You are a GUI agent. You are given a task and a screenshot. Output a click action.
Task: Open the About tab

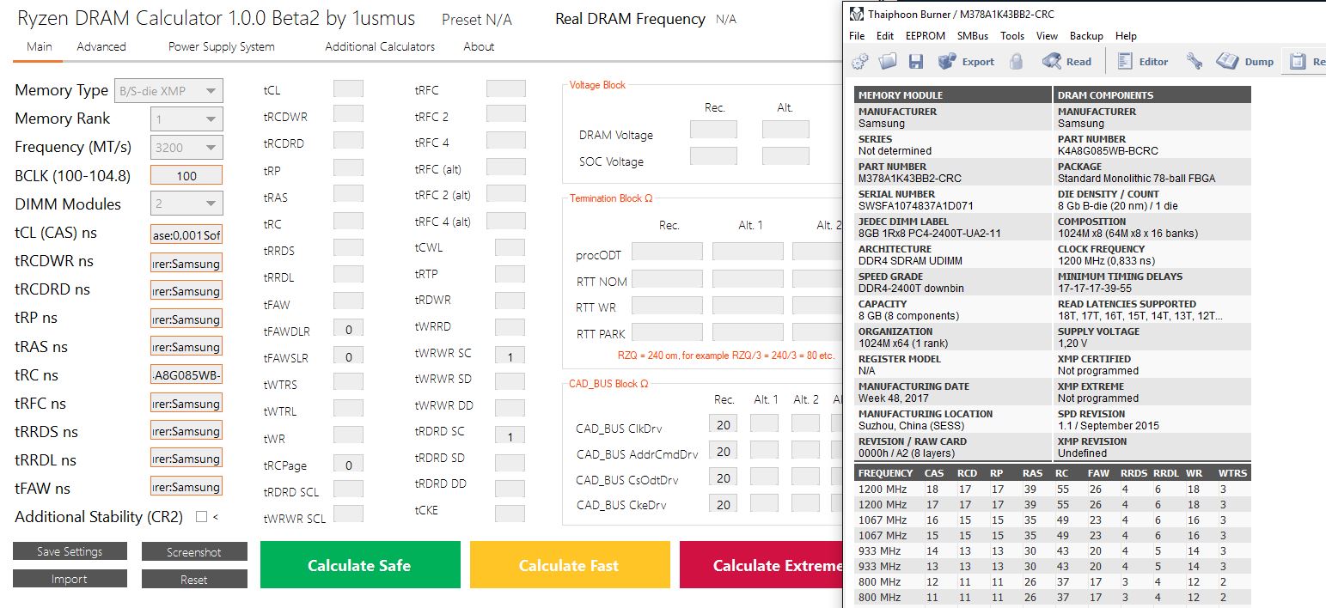click(479, 46)
